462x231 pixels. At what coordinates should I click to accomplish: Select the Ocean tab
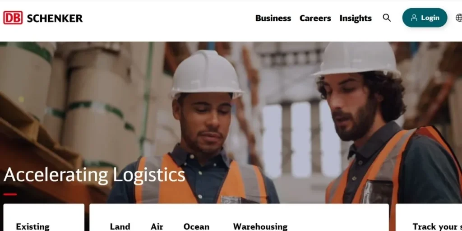pos(196,226)
